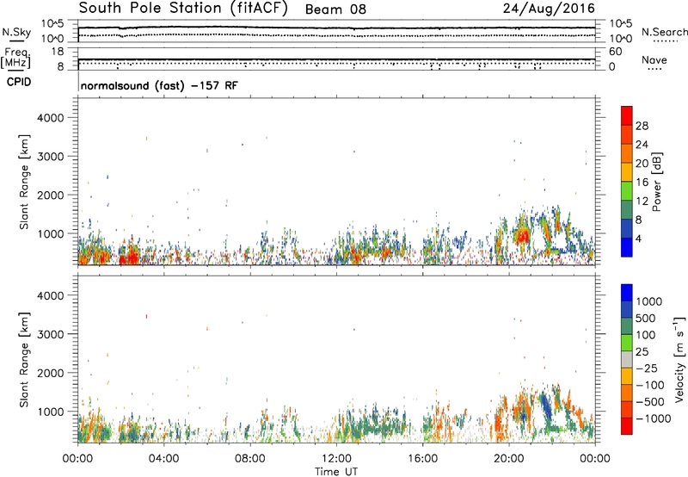Screen dimensions: 688x477
Task: Click the red swatch of power color bar
Action: pos(627,116)
